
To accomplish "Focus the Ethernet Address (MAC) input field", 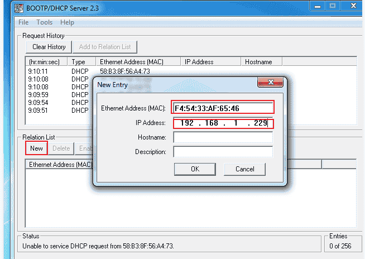I will pos(223,108).
